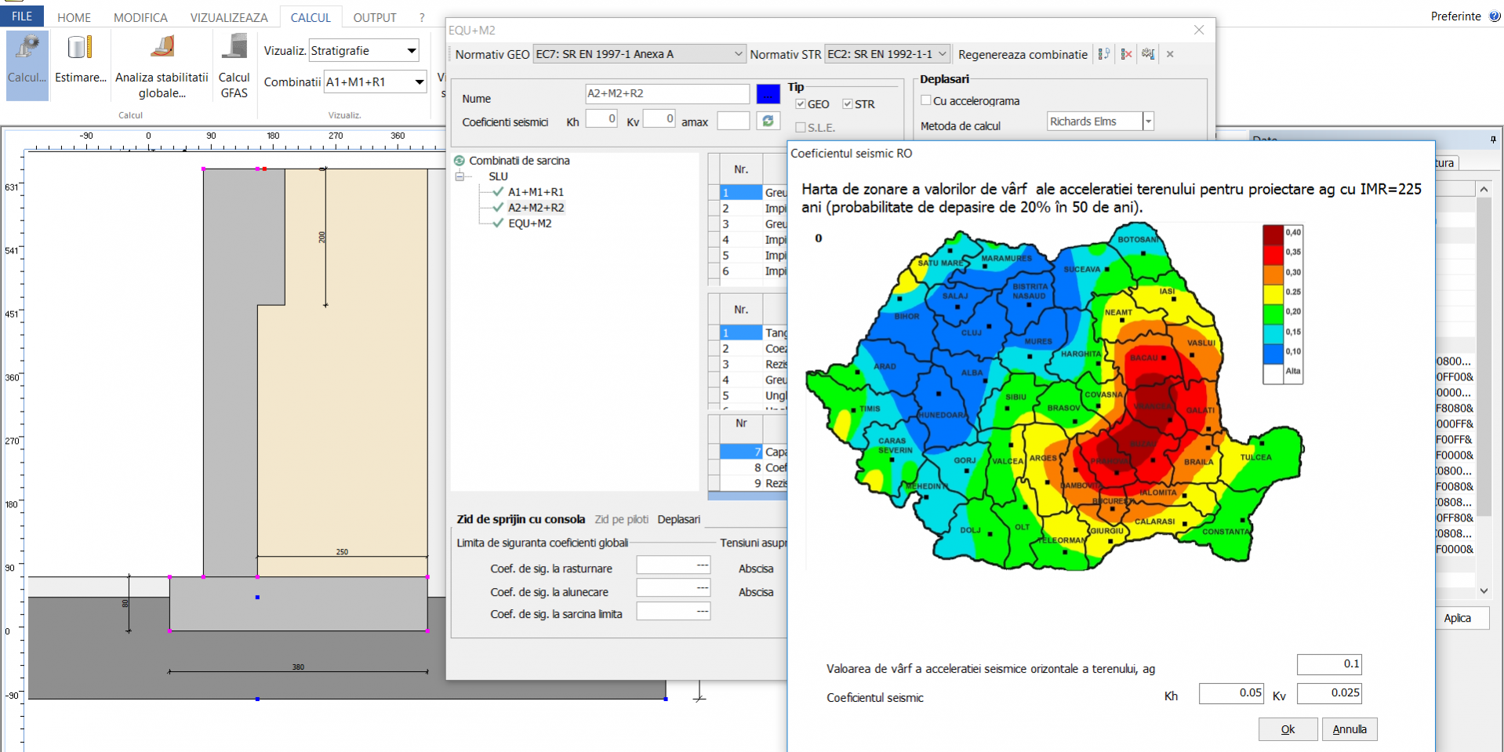Change Metoda de calcul from Richards Elms
The width and height of the screenshot is (1504, 752).
(x=1148, y=121)
